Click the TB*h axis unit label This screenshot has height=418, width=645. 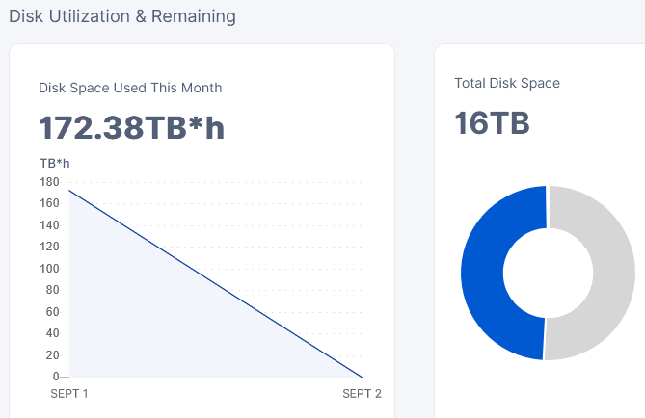(x=55, y=164)
